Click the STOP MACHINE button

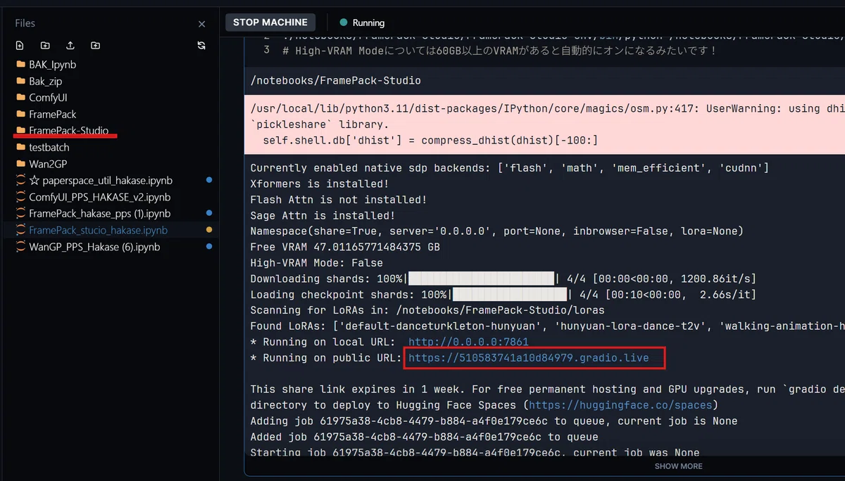coord(270,23)
